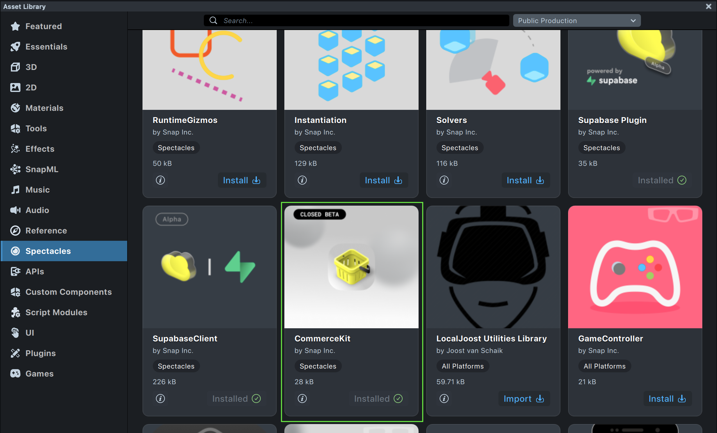Click the search magnifier icon

click(x=213, y=21)
